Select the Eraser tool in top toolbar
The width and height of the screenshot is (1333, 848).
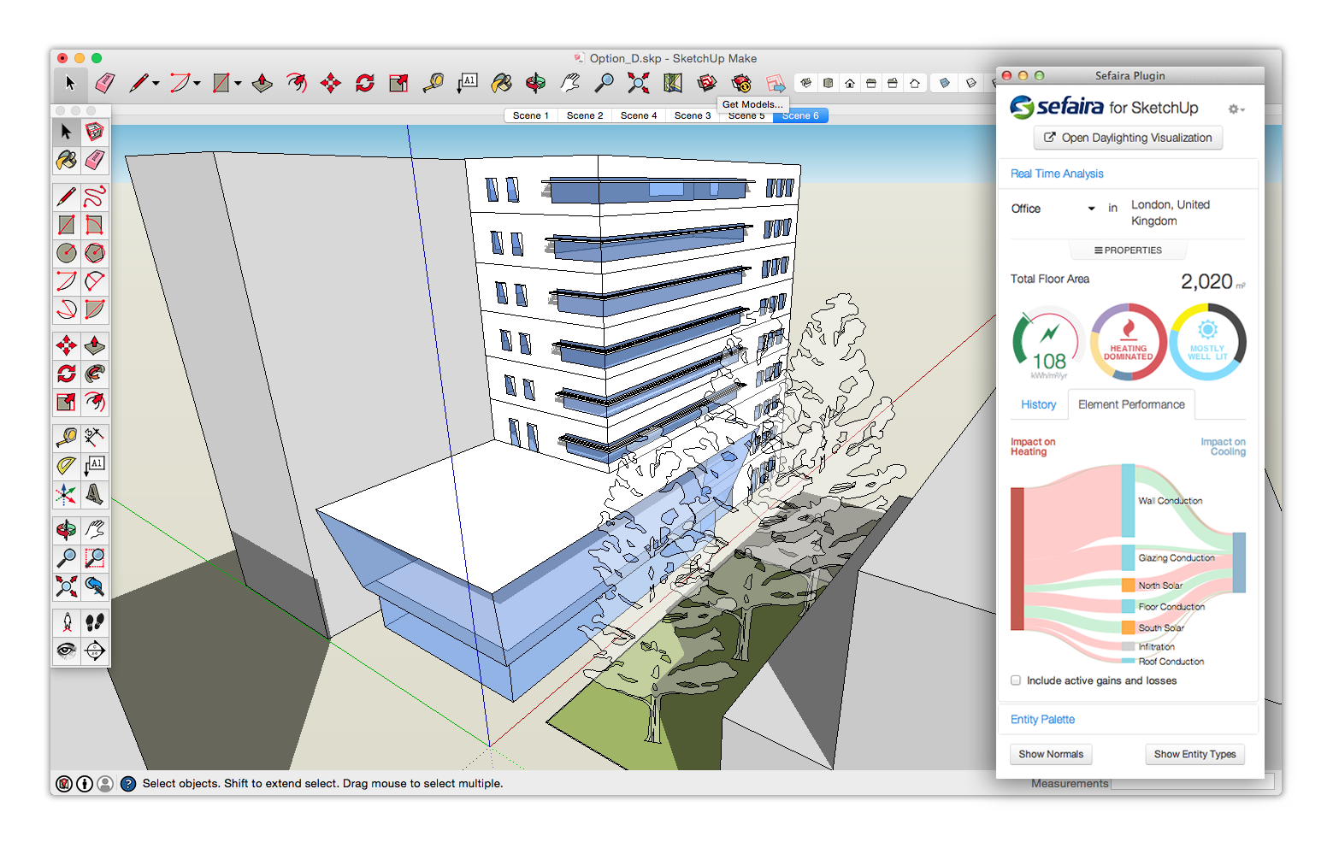point(104,83)
